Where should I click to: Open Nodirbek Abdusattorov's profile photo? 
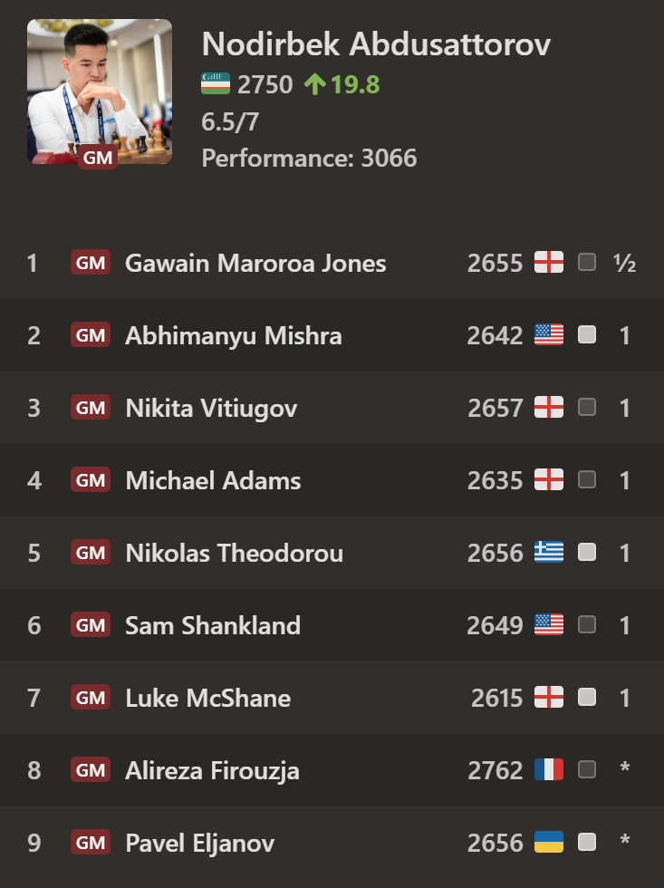[x=100, y=92]
